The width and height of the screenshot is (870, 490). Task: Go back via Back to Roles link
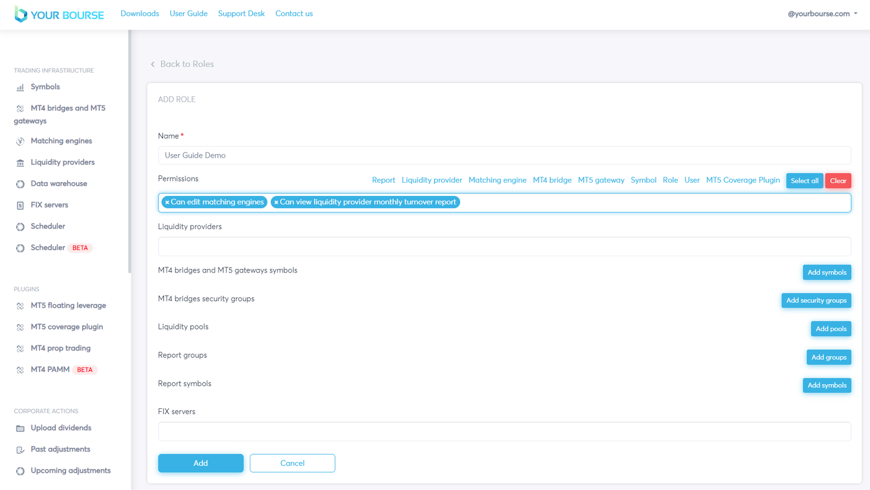187,64
